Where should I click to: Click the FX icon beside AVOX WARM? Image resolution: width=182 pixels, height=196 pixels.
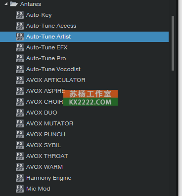(x=20, y=167)
